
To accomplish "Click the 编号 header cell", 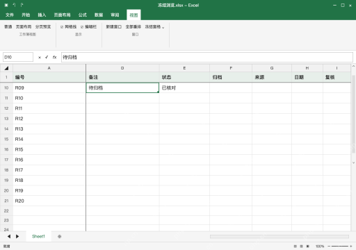I will (49, 77).
